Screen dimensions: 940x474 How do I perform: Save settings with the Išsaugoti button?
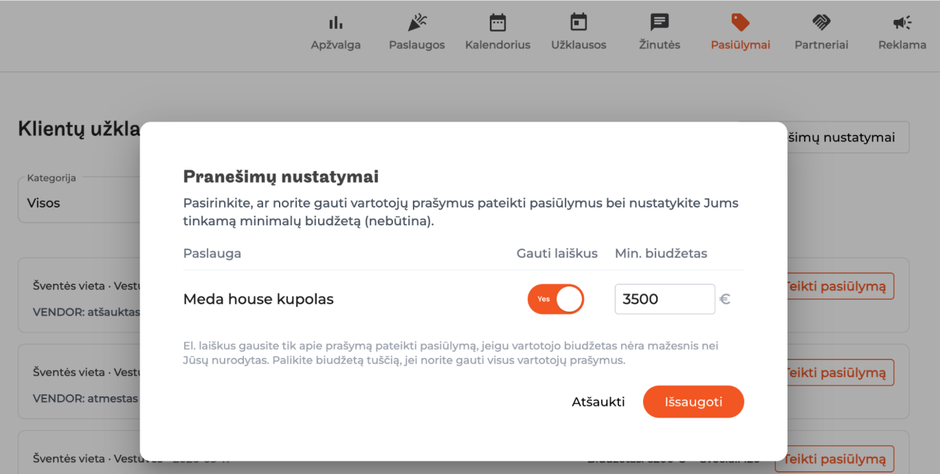coord(693,402)
